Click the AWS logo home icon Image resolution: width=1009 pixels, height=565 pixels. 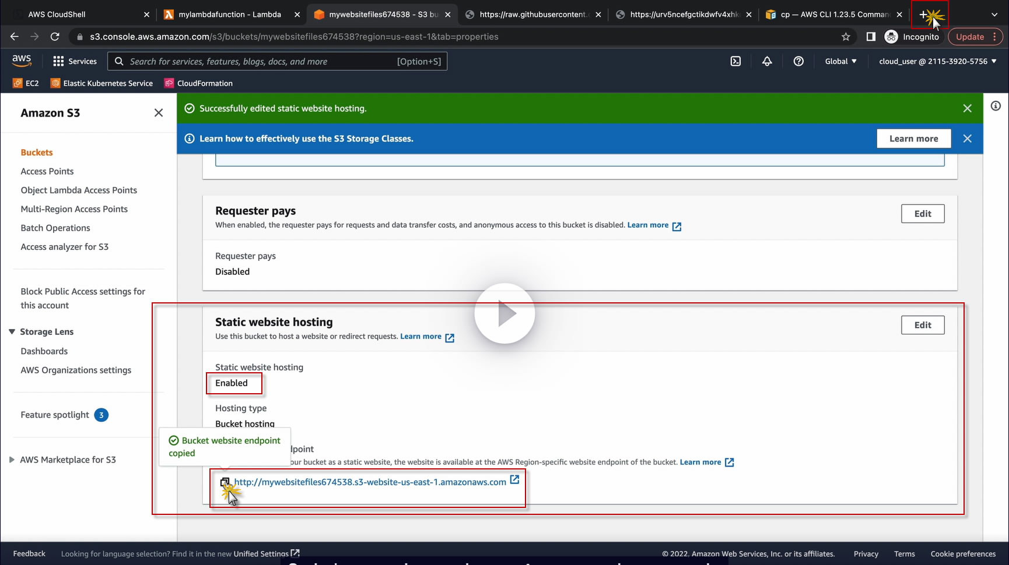pyautogui.click(x=22, y=61)
